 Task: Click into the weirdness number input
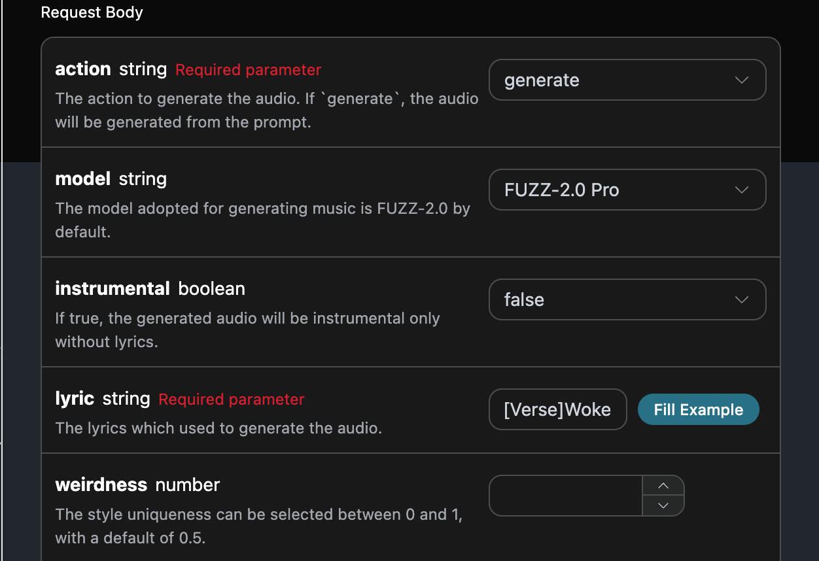pos(566,496)
